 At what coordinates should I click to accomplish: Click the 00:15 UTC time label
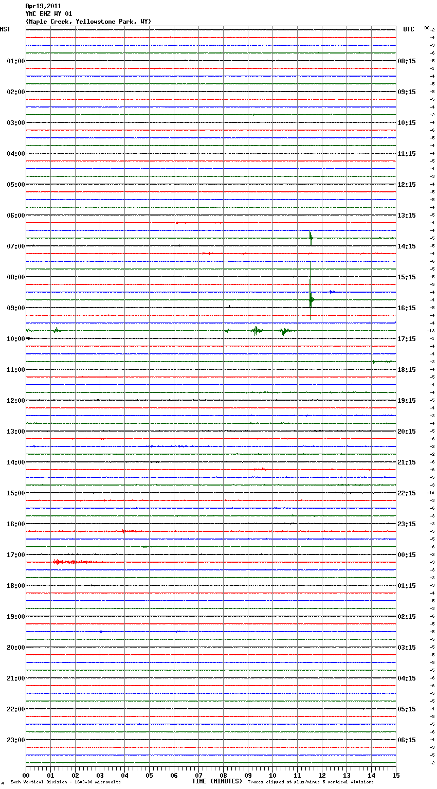407,555
